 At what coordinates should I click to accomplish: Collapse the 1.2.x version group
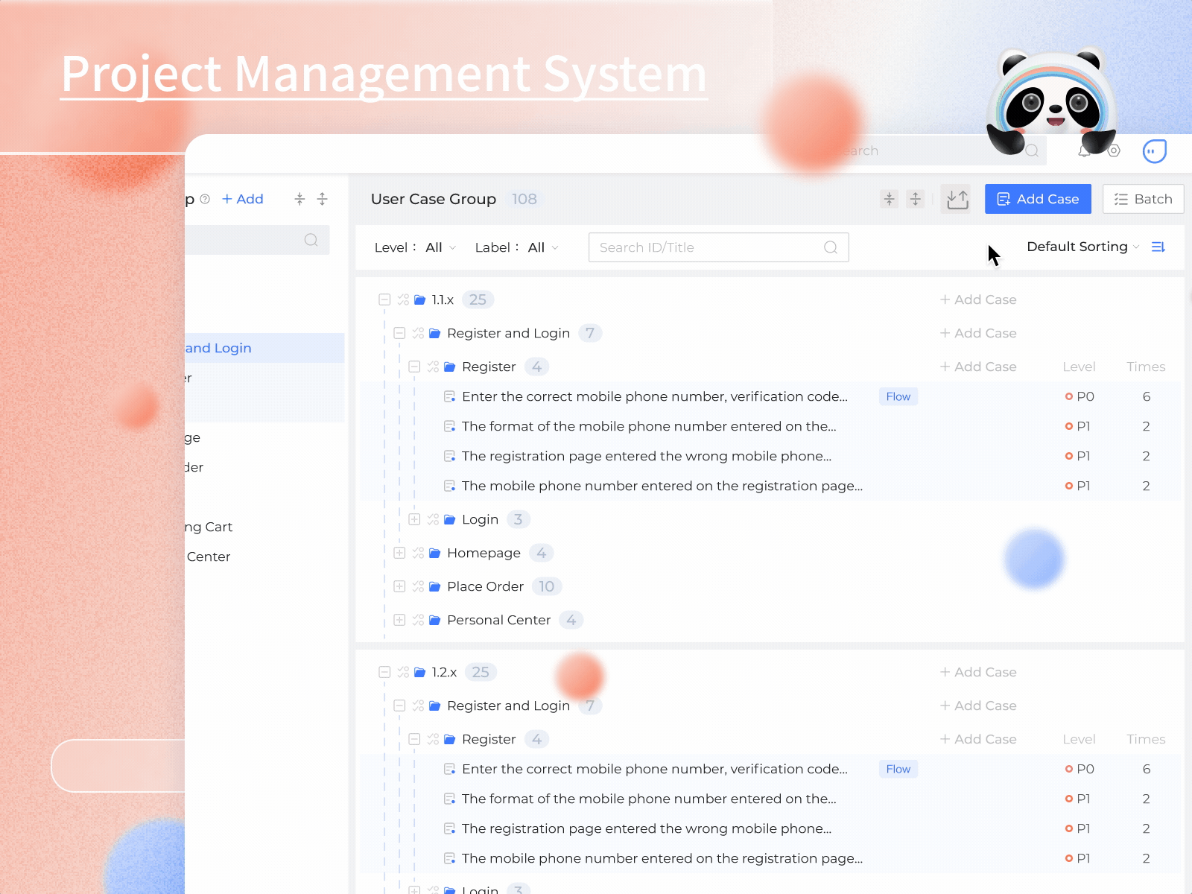click(x=384, y=672)
